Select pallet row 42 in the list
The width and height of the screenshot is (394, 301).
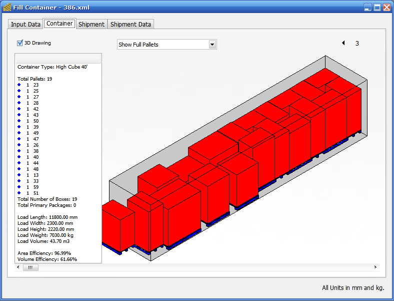tap(28, 109)
